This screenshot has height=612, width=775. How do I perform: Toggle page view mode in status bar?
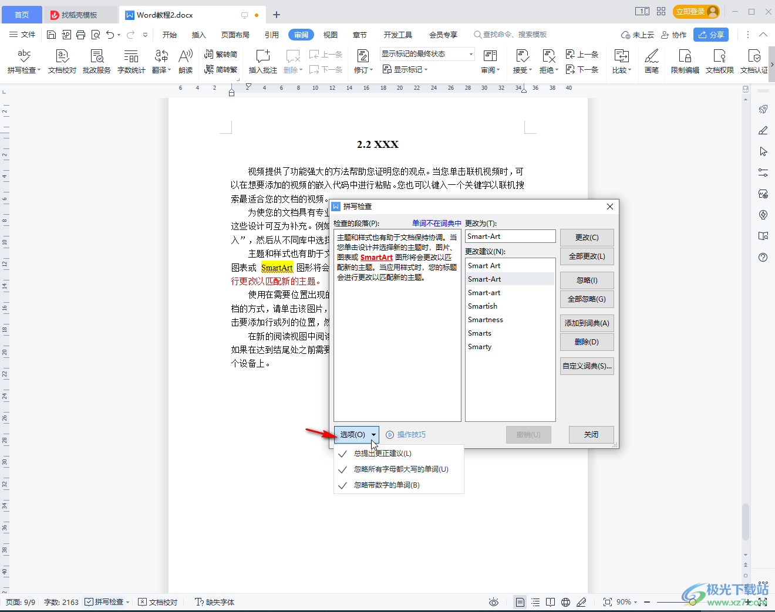point(520,602)
